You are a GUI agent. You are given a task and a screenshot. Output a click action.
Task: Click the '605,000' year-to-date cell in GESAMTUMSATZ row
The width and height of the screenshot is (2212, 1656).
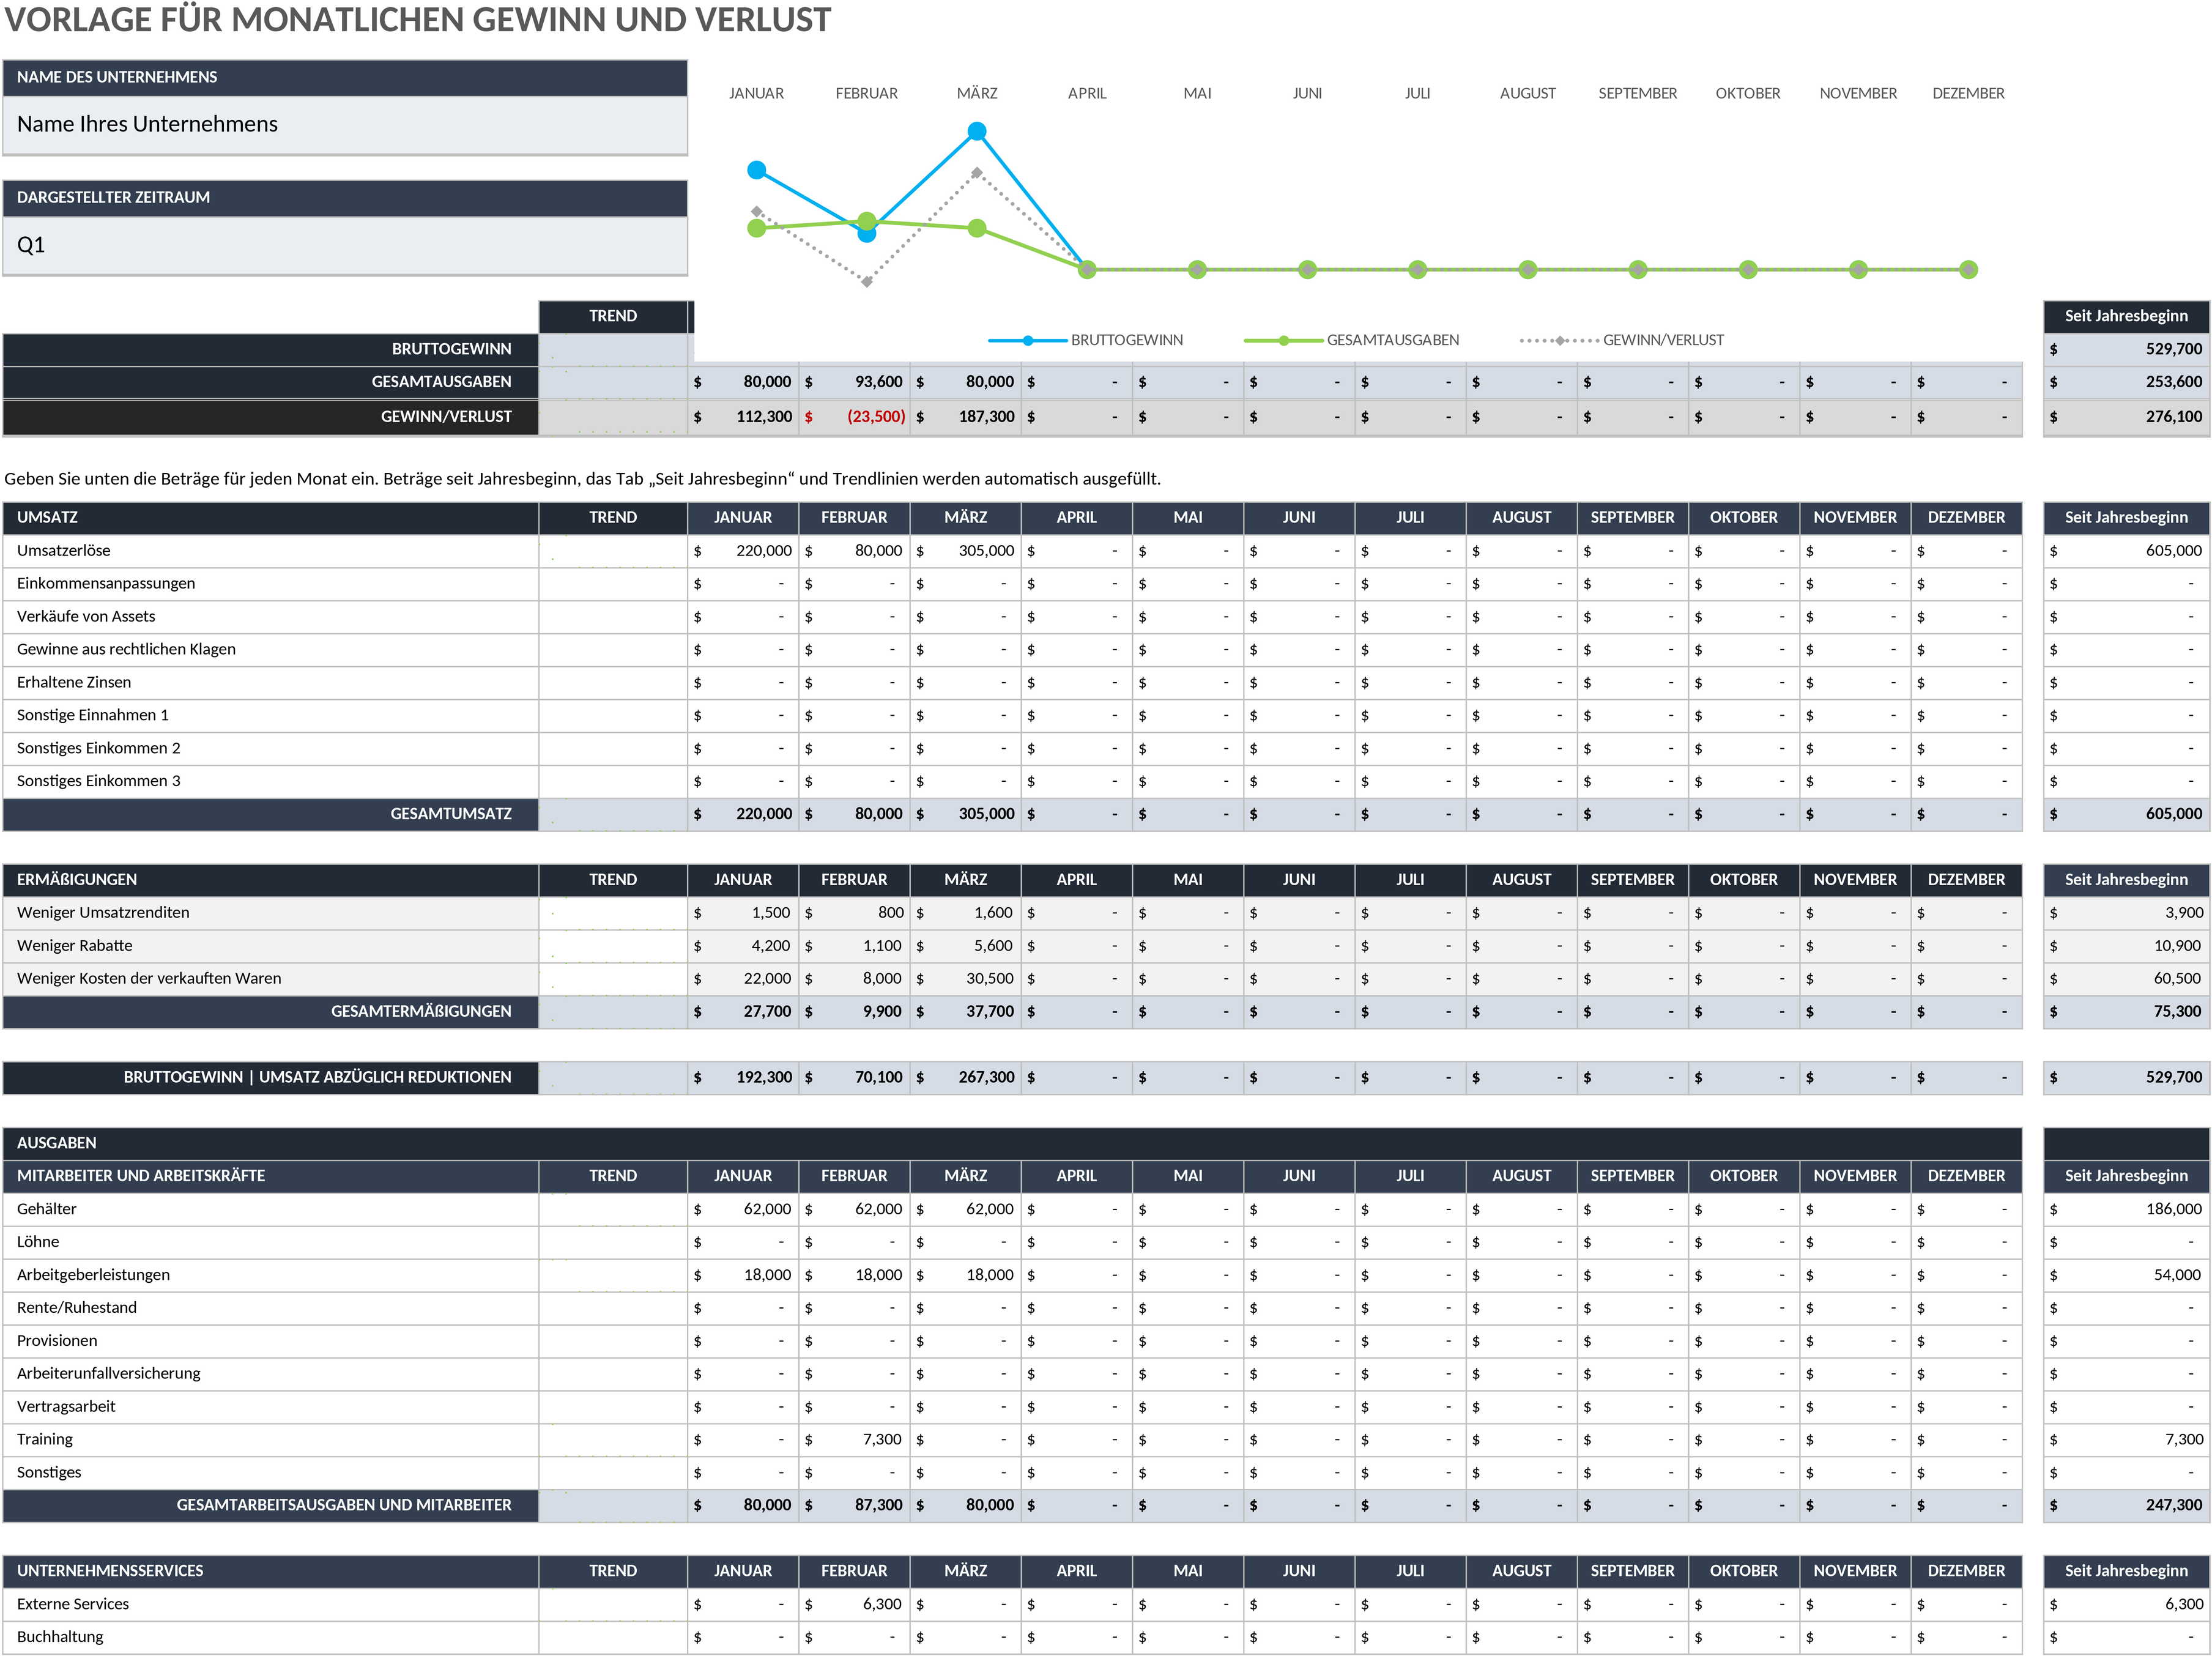pyautogui.click(x=2126, y=814)
